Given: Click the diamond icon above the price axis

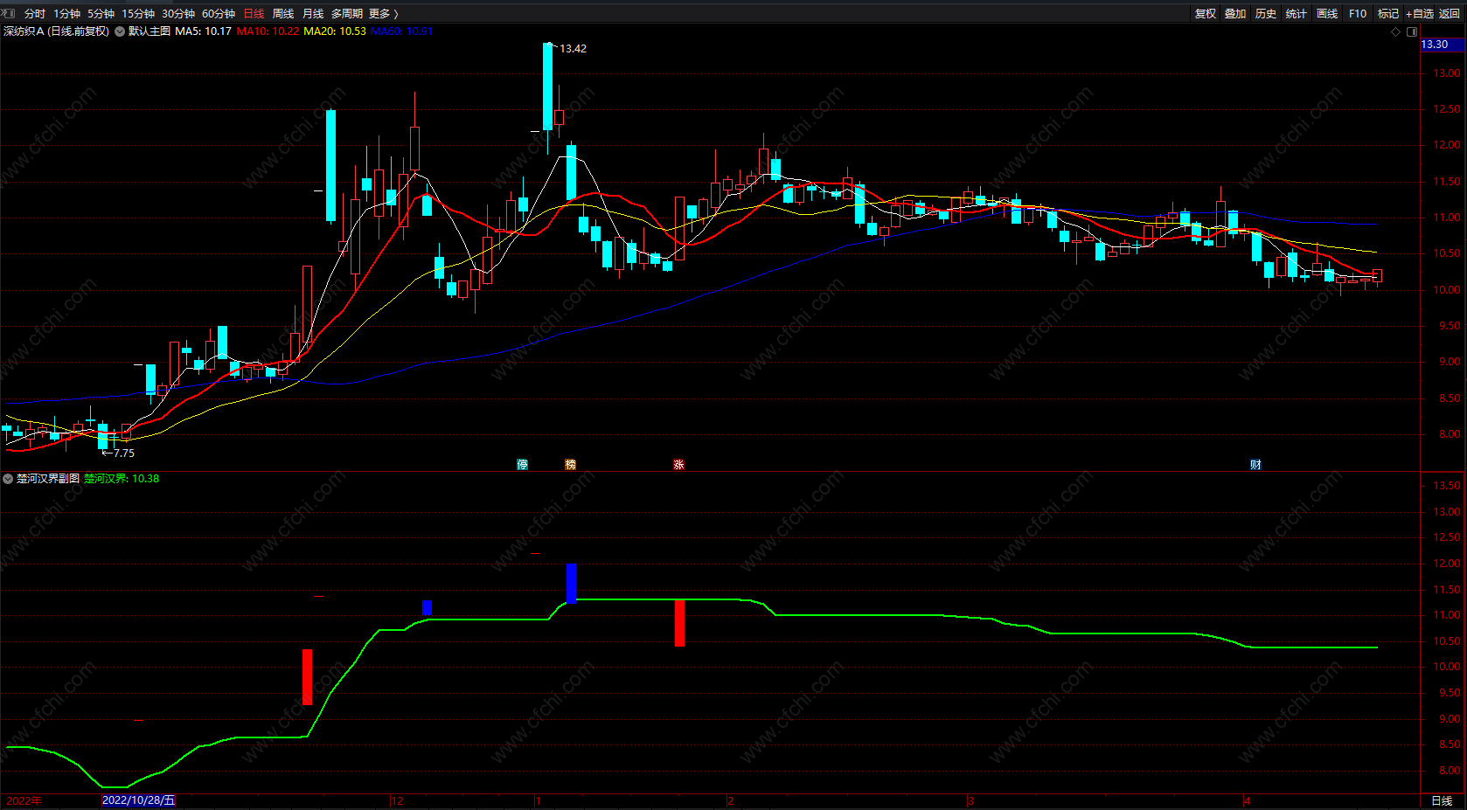Looking at the screenshot, I should pyautogui.click(x=1395, y=31).
